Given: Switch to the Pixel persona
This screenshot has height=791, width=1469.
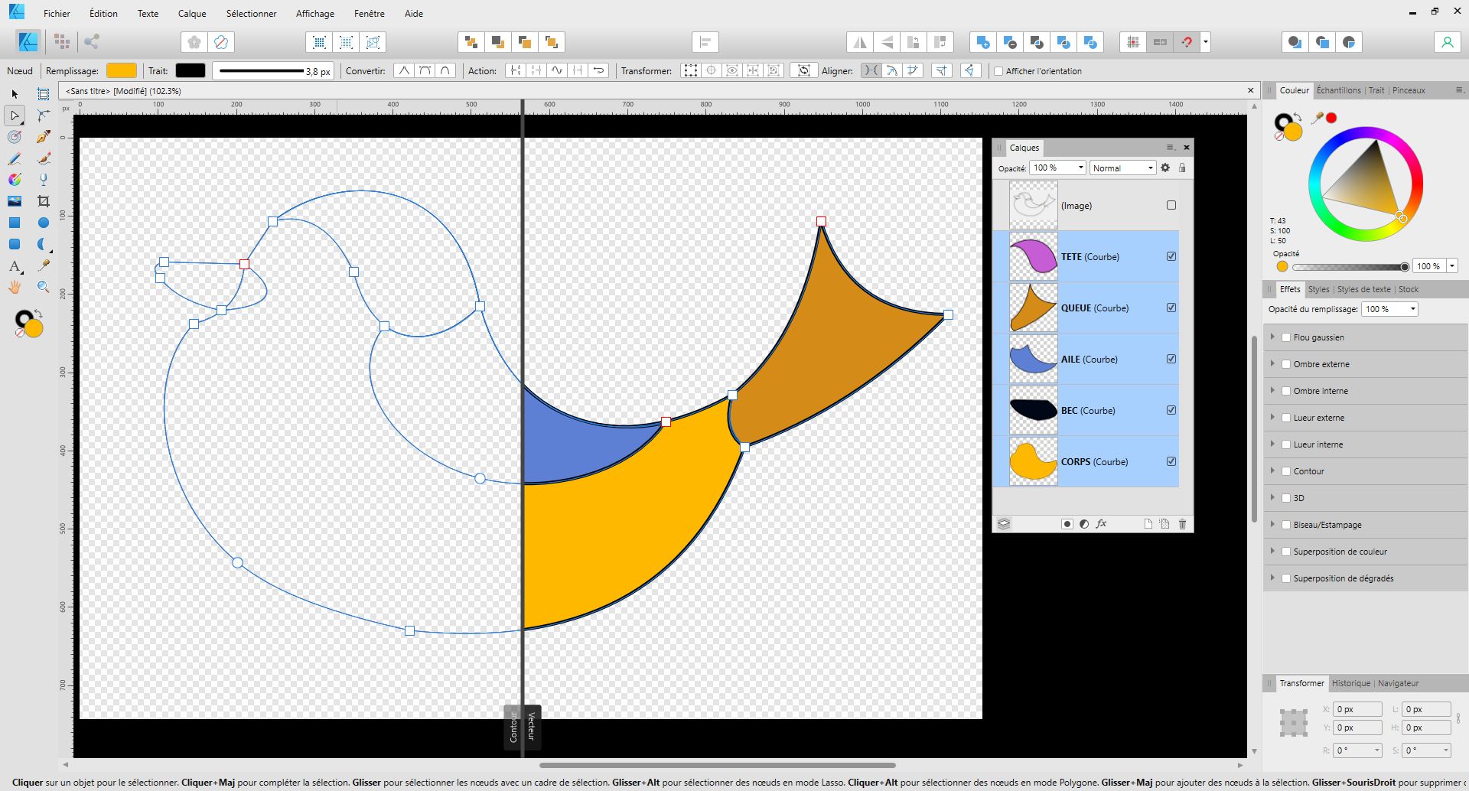Looking at the screenshot, I should pyautogui.click(x=62, y=42).
